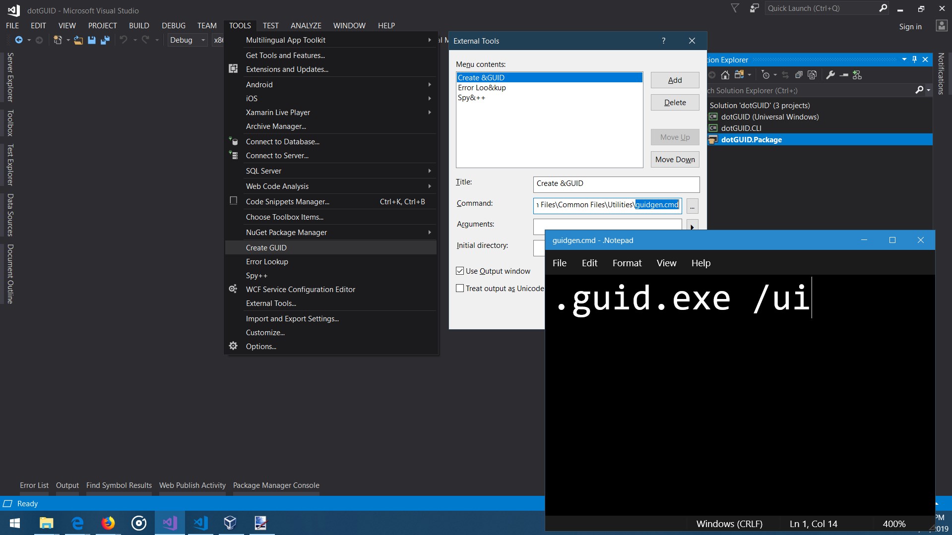Open the Error List tab
The width and height of the screenshot is (952, 535).
tap(34, 485)
